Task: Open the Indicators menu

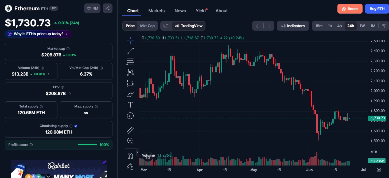Action: point(293,26)
